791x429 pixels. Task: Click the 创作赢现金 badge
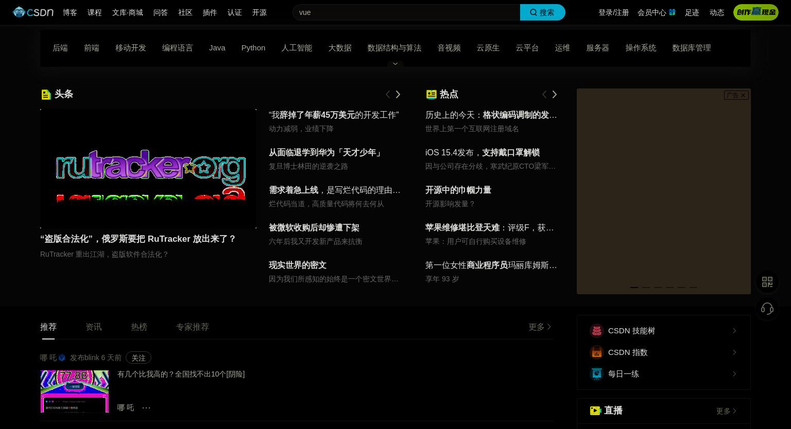[756, 12]
